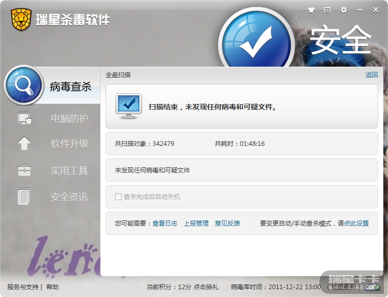Click the Rising lion shield logo
This screenshot has height=297, width=388.
click(x=21, y=19)
